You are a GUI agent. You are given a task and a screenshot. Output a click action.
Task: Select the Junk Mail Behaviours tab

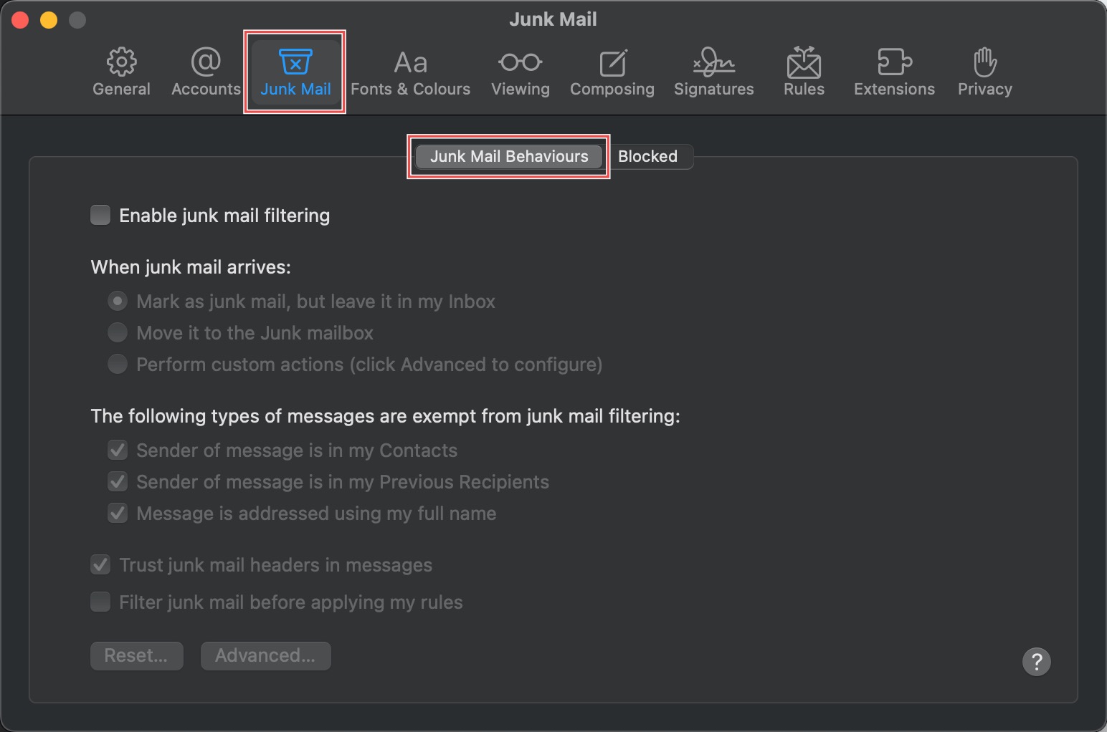[x=509, y=157]
